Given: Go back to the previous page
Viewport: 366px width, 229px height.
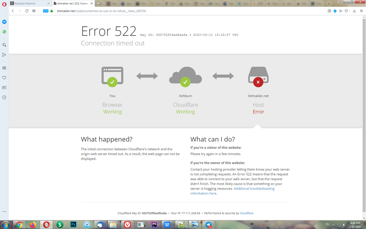Looking at the screenshot, I should tap(13, 11).
